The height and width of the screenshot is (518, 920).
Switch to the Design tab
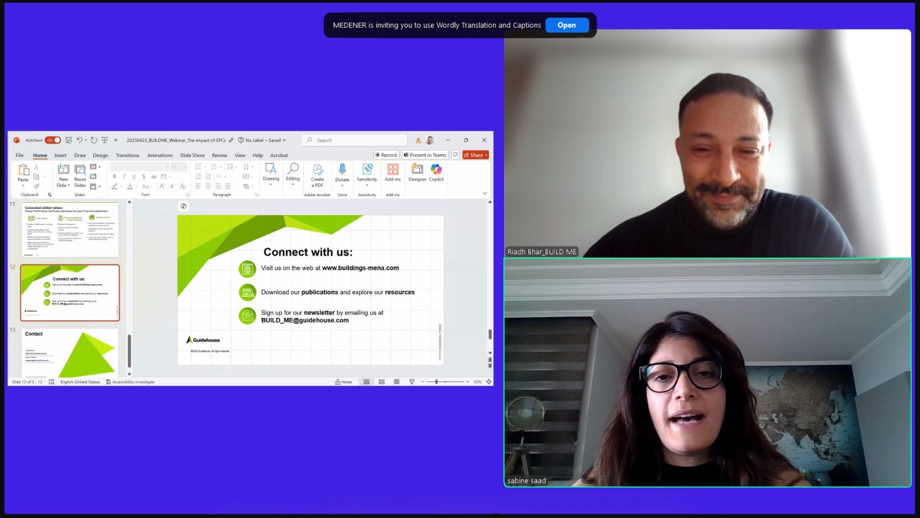tap(100, 155)
